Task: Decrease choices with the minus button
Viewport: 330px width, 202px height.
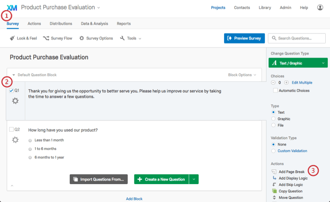Action: coord(273,83)
